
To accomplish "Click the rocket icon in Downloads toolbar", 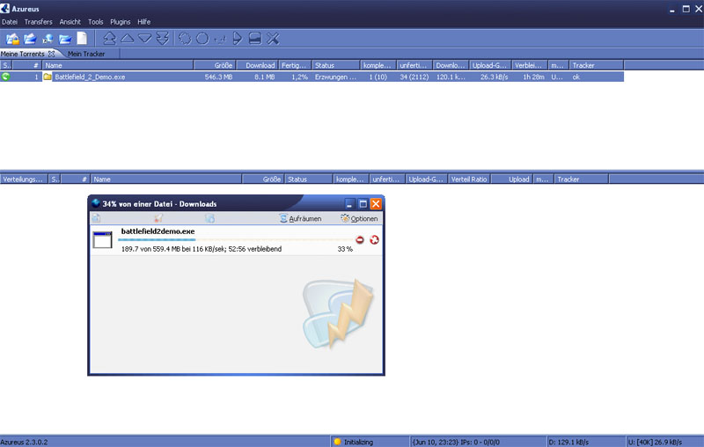I will point(158,218).
